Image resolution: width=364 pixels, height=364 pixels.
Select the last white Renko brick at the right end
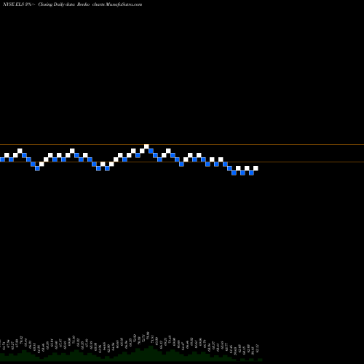[x=256, y=168]
